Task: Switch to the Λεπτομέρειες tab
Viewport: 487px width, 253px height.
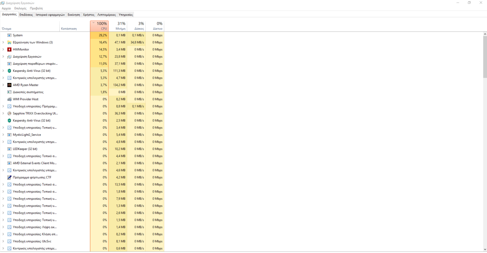Action: pos(107,14)
